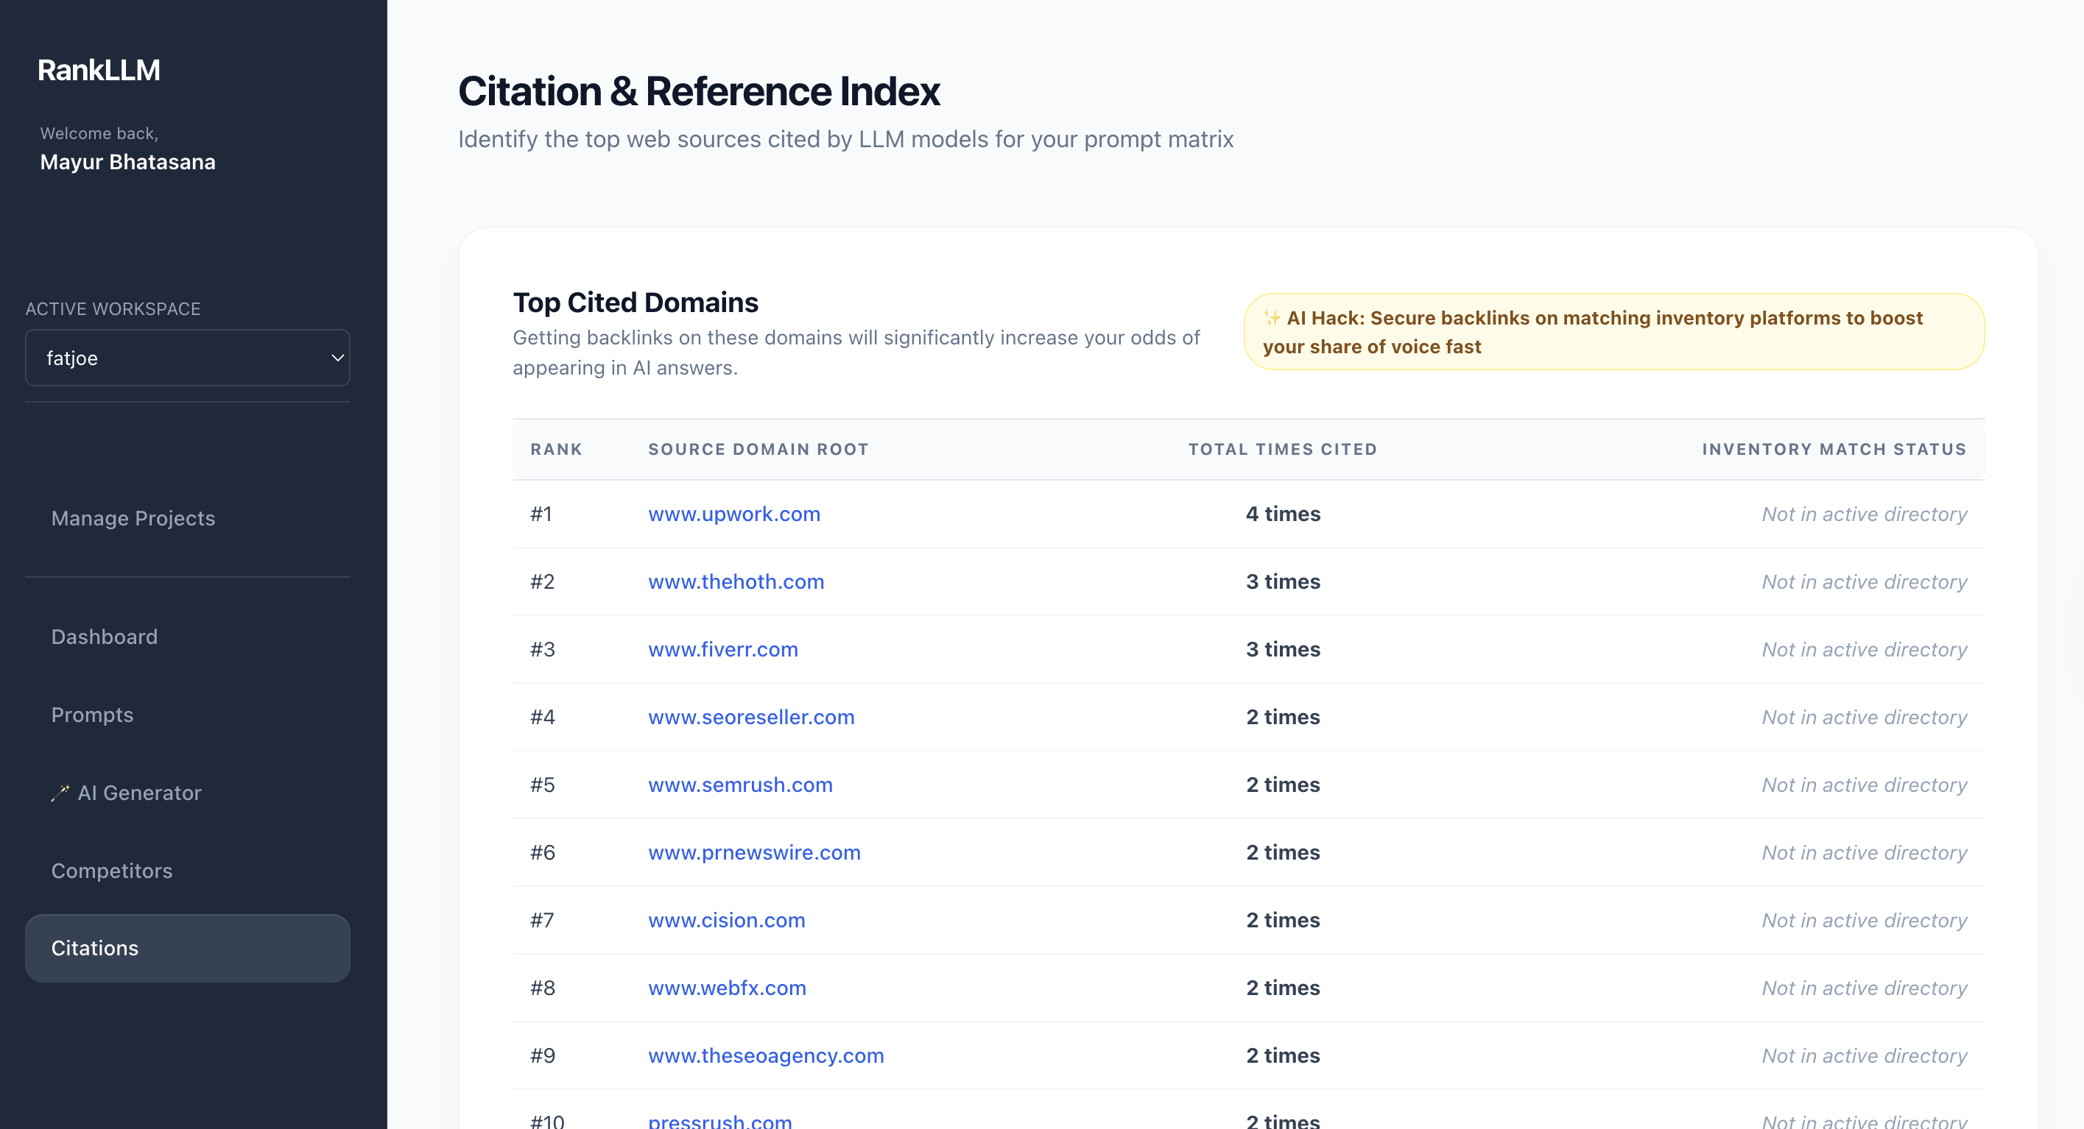Image resolution: width=2084 pixels, height=1129 pixels.
Task: Expand the fatjoe workspace dropdown chevron
Action: pos(337,358)
